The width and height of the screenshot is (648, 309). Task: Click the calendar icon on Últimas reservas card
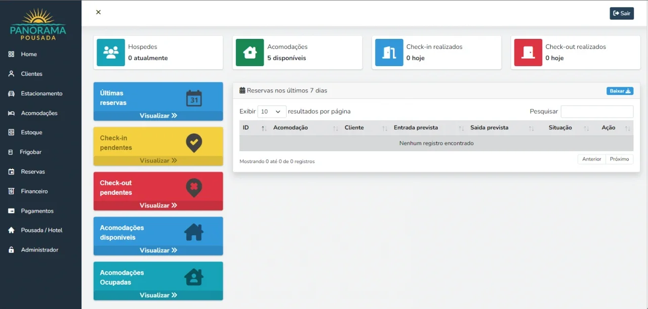194,98
